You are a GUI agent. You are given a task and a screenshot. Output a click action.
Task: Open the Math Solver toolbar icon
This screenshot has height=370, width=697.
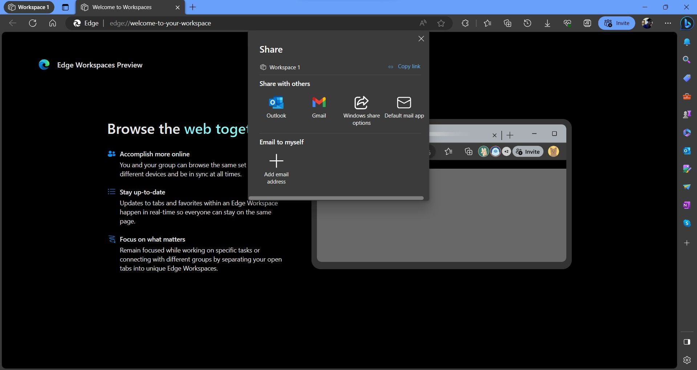[x=587, y=23]
